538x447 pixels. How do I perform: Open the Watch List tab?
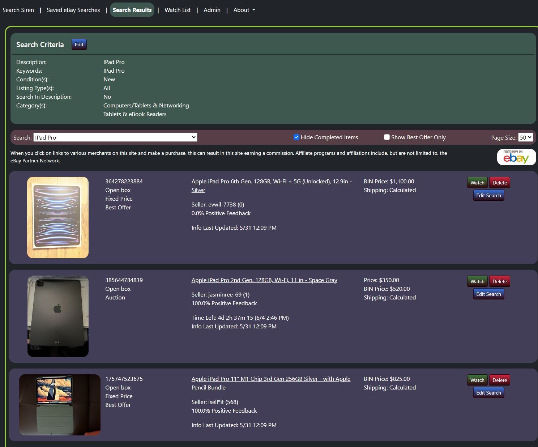tap(178, 10)
